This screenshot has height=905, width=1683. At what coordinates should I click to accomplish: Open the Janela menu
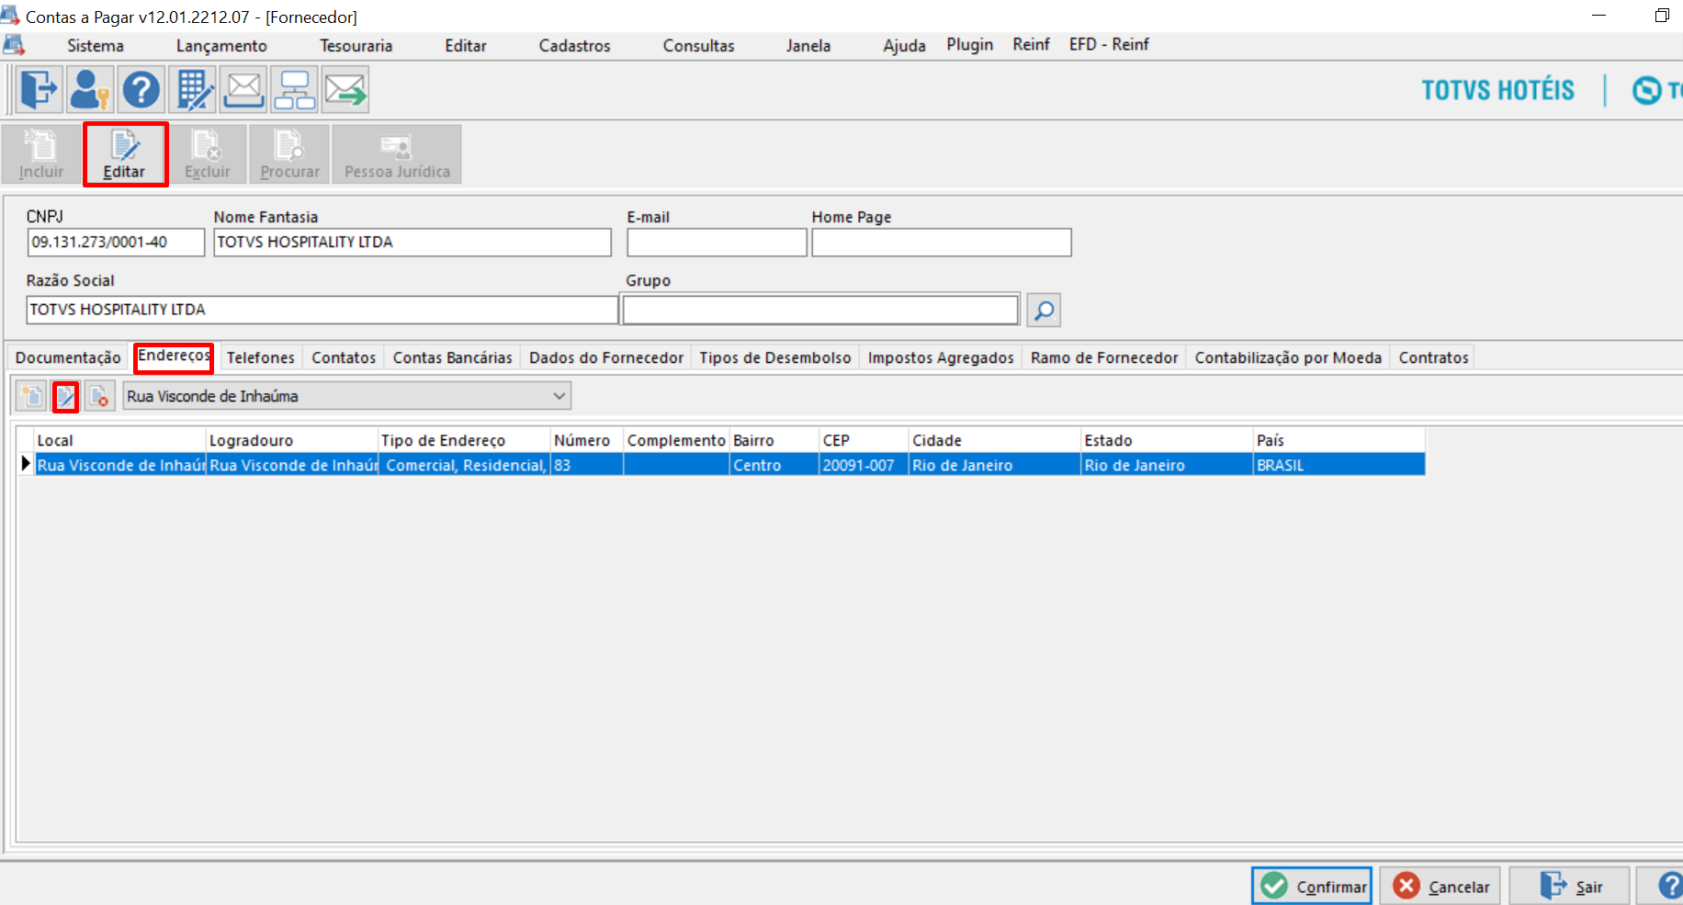point(808,46)
